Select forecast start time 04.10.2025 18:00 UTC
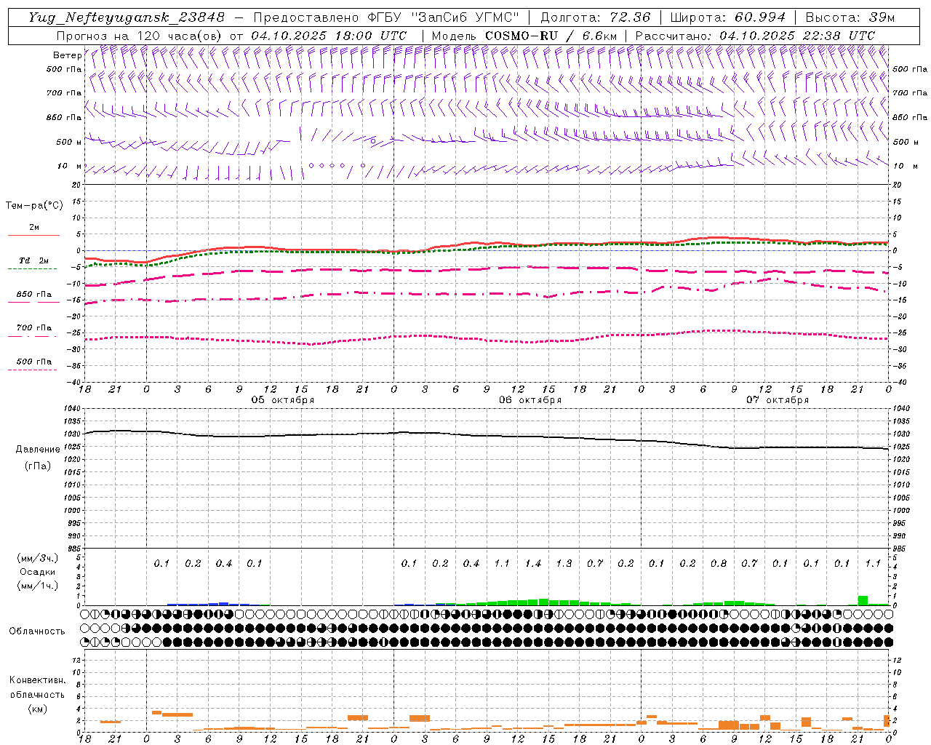 pos(329,36)
